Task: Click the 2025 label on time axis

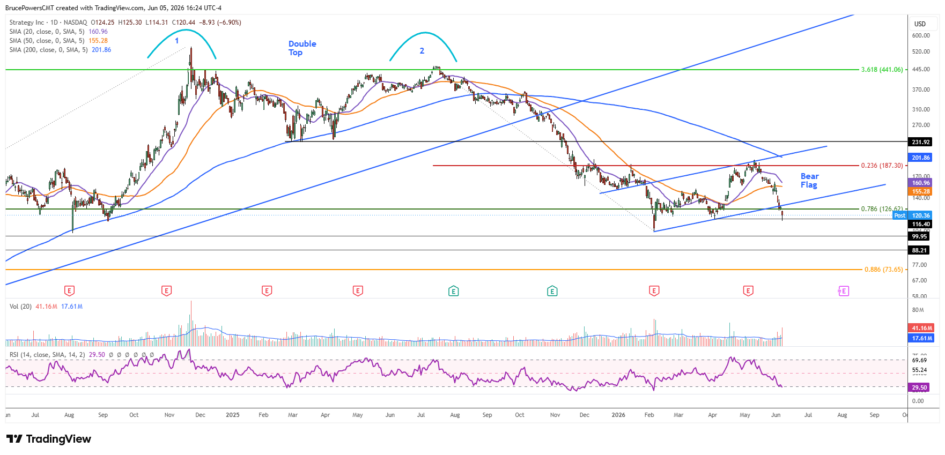Action: pos(233,415)
